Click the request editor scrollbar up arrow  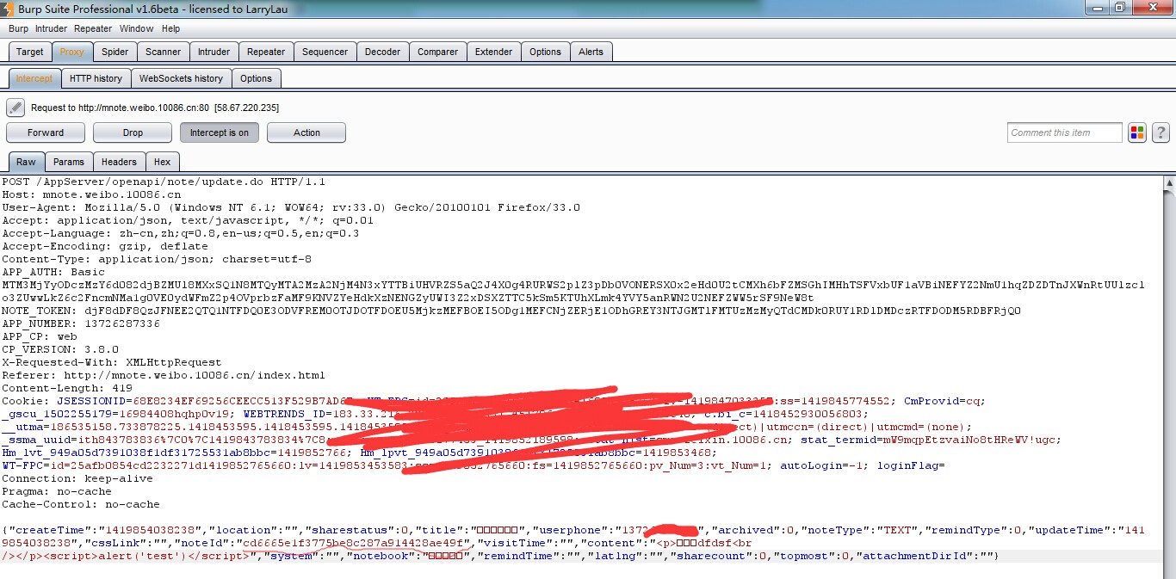coord(1169,183)
